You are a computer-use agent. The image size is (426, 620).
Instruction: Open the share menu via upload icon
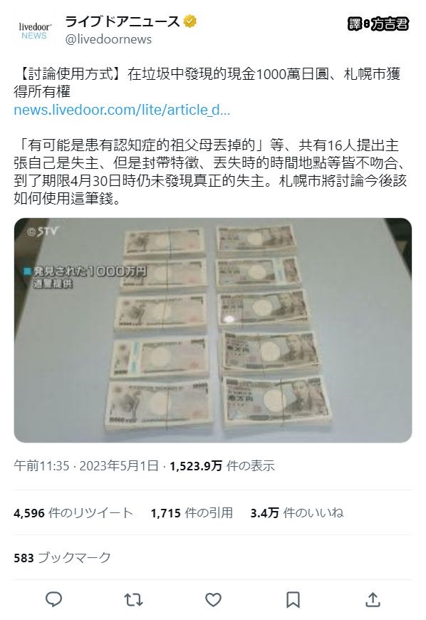(373, 599)
